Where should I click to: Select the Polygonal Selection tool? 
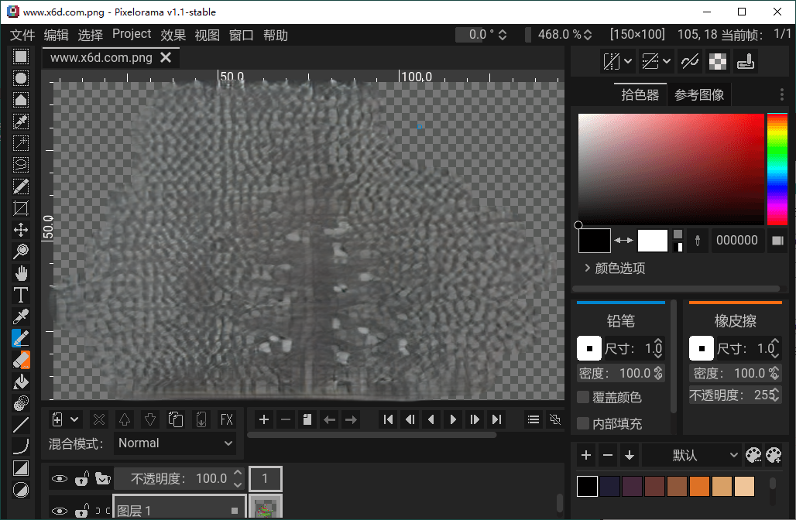21,100
